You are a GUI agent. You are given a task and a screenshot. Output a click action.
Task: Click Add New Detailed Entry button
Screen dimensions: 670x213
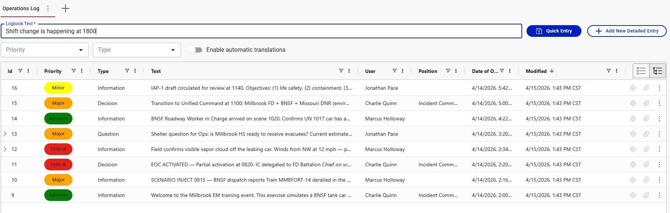pos(626,31)
